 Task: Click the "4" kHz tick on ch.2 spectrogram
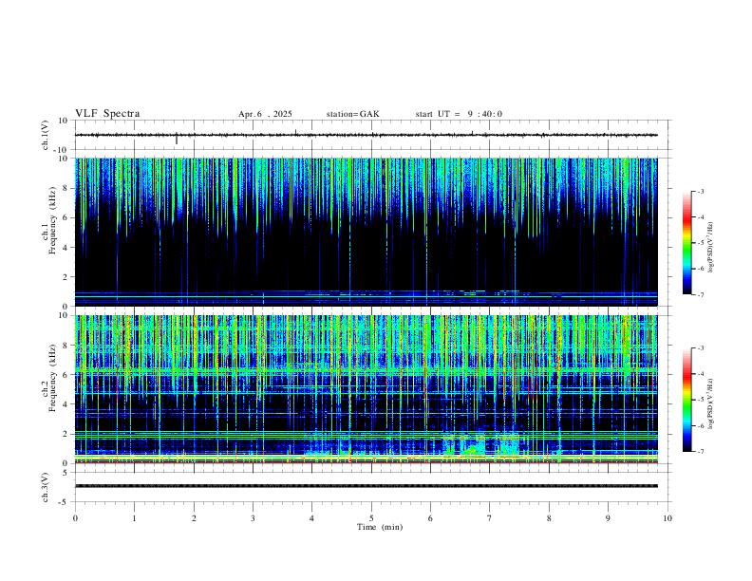click(x=66, y=404)
